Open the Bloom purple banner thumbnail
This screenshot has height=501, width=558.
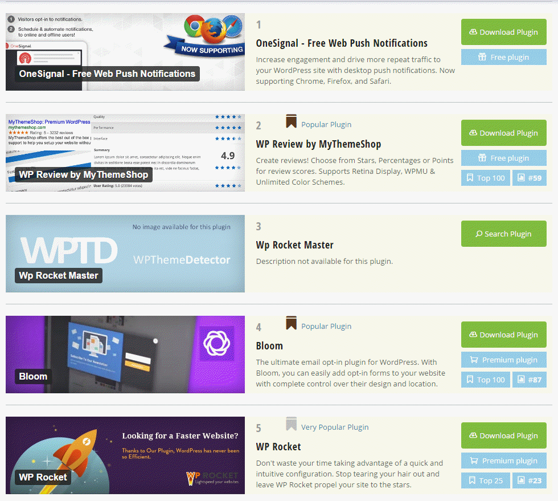[x=125, y=354]
